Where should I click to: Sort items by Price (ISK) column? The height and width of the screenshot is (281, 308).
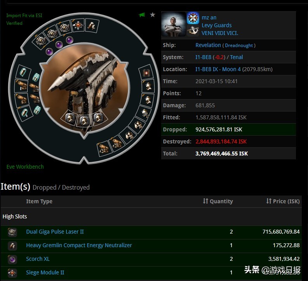point(283,201)
